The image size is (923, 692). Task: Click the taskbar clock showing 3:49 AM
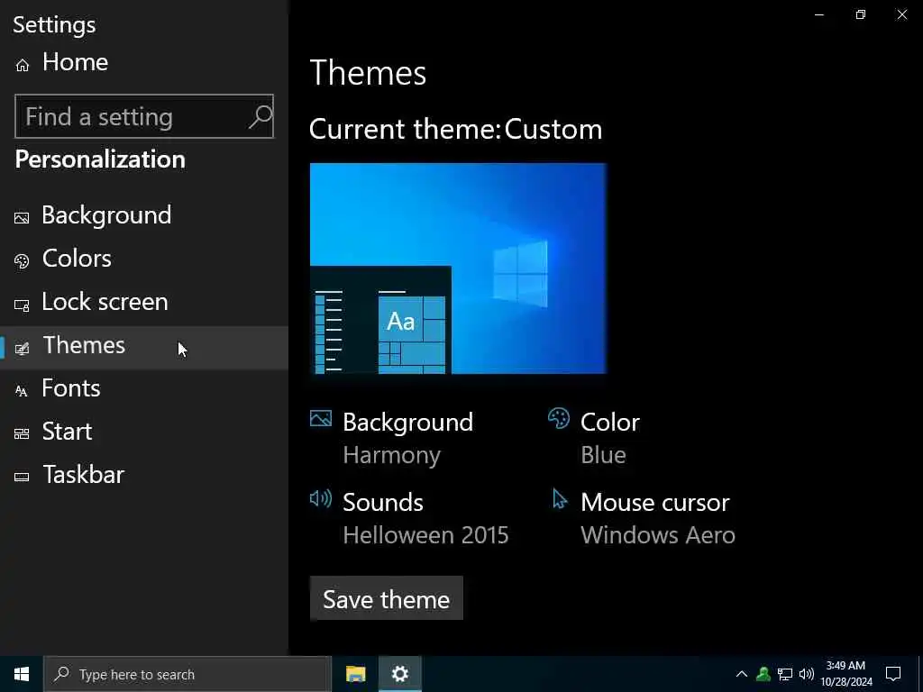(x=845, y=674)
